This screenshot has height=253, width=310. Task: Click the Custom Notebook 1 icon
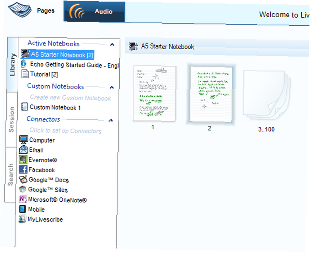point(24,107)
